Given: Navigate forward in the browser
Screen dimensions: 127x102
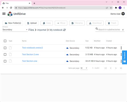Looking at the screenshot, I should pyautogui.click(x=7, y=8).
